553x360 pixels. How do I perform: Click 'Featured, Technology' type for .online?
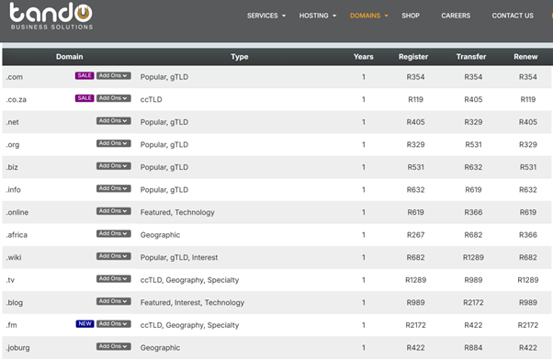177,212
